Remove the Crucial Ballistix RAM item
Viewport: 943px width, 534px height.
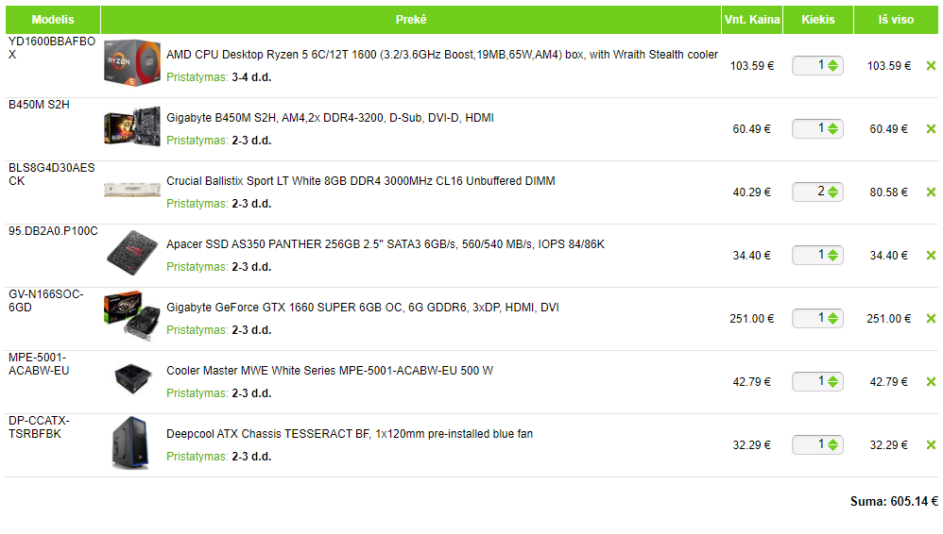click(931, 192)
